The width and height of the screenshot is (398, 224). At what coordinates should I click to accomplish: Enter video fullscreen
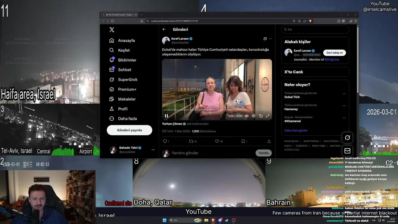pyautogui.click(x=267, y=116)
